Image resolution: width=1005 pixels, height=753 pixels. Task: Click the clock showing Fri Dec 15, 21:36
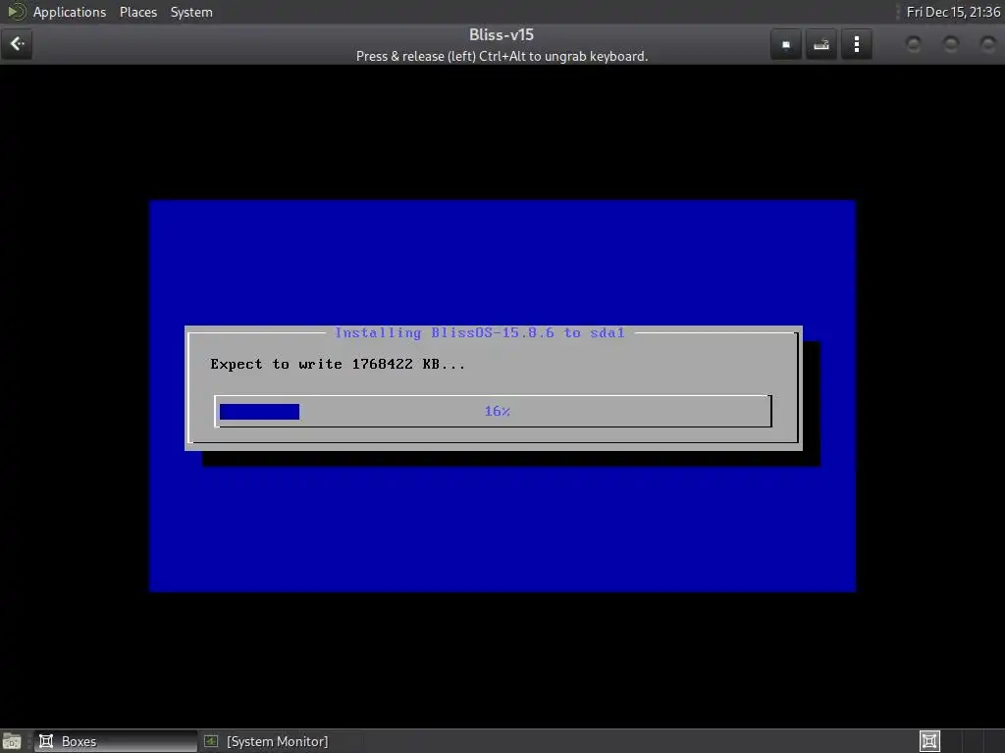pos(953,12)
